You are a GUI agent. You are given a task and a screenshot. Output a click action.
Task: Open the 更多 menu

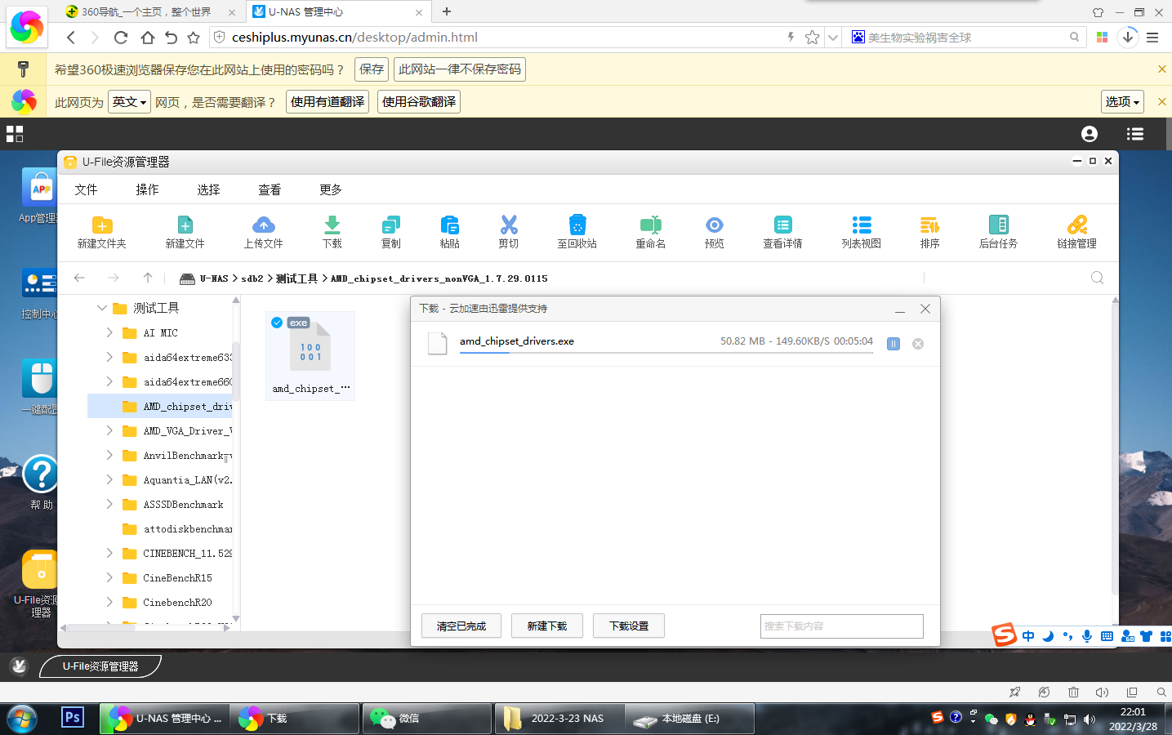tap(330, 189)
